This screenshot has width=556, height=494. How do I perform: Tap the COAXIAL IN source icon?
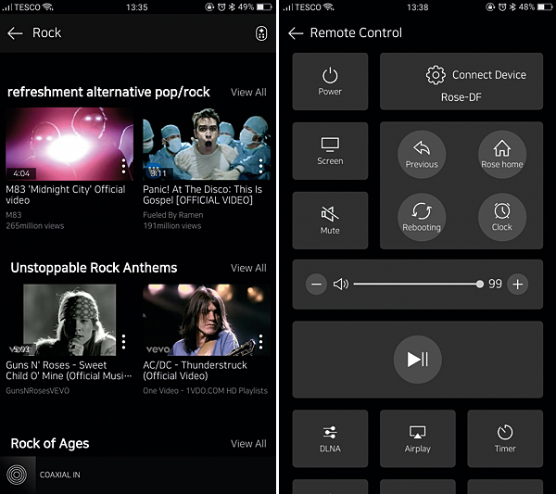tap(17, 475)
